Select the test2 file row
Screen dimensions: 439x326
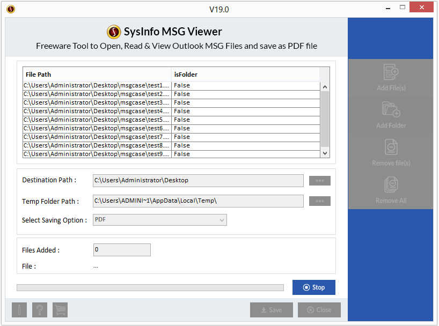(x=171, y=94)
